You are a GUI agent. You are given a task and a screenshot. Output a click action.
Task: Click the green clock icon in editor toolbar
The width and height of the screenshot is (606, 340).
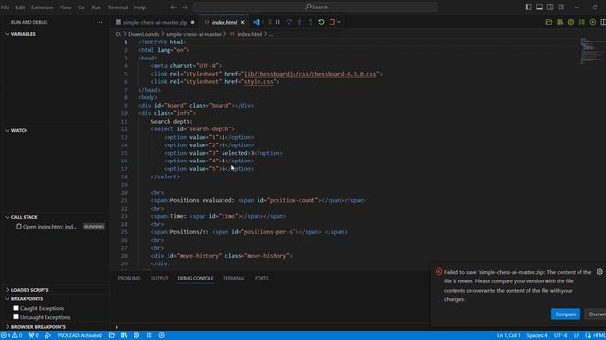pos(593,22)
